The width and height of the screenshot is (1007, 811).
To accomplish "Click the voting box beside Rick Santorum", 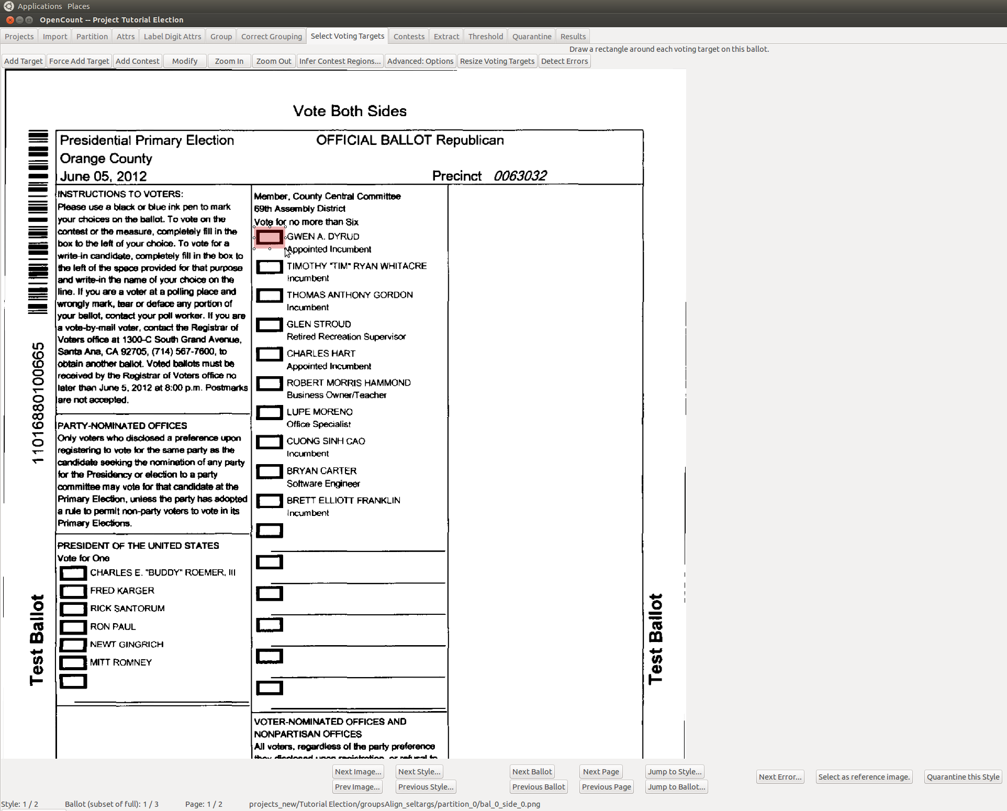I will 73,609.
